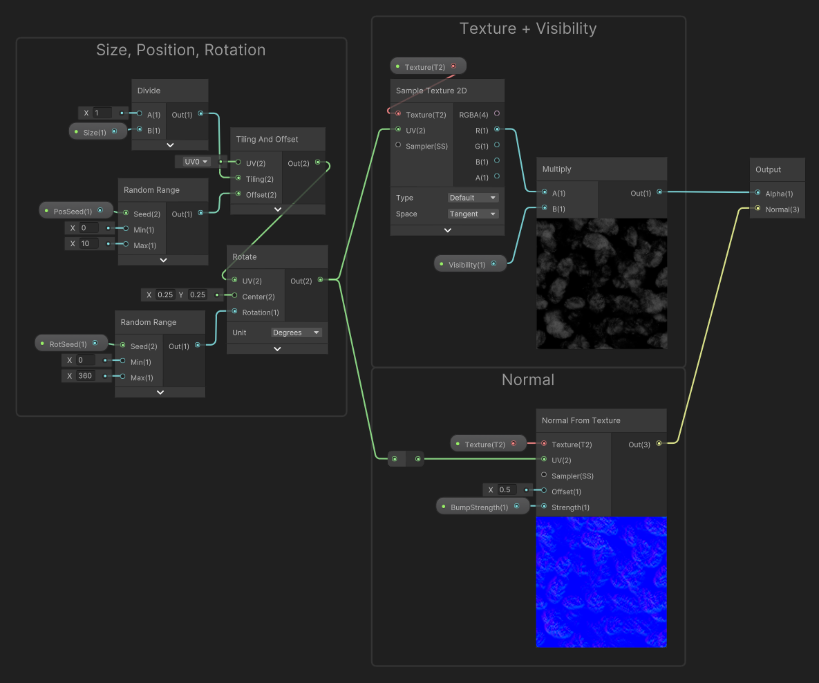819x683 pixels.
Task: Toggle the Rotate node bottom chevron
Action: [x=277, y=348]
